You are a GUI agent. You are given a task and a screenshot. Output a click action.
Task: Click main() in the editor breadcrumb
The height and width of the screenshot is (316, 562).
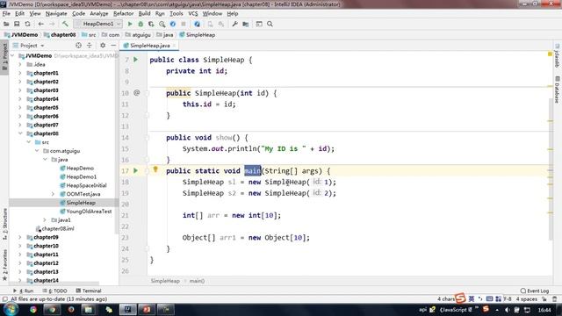point(197,281)
